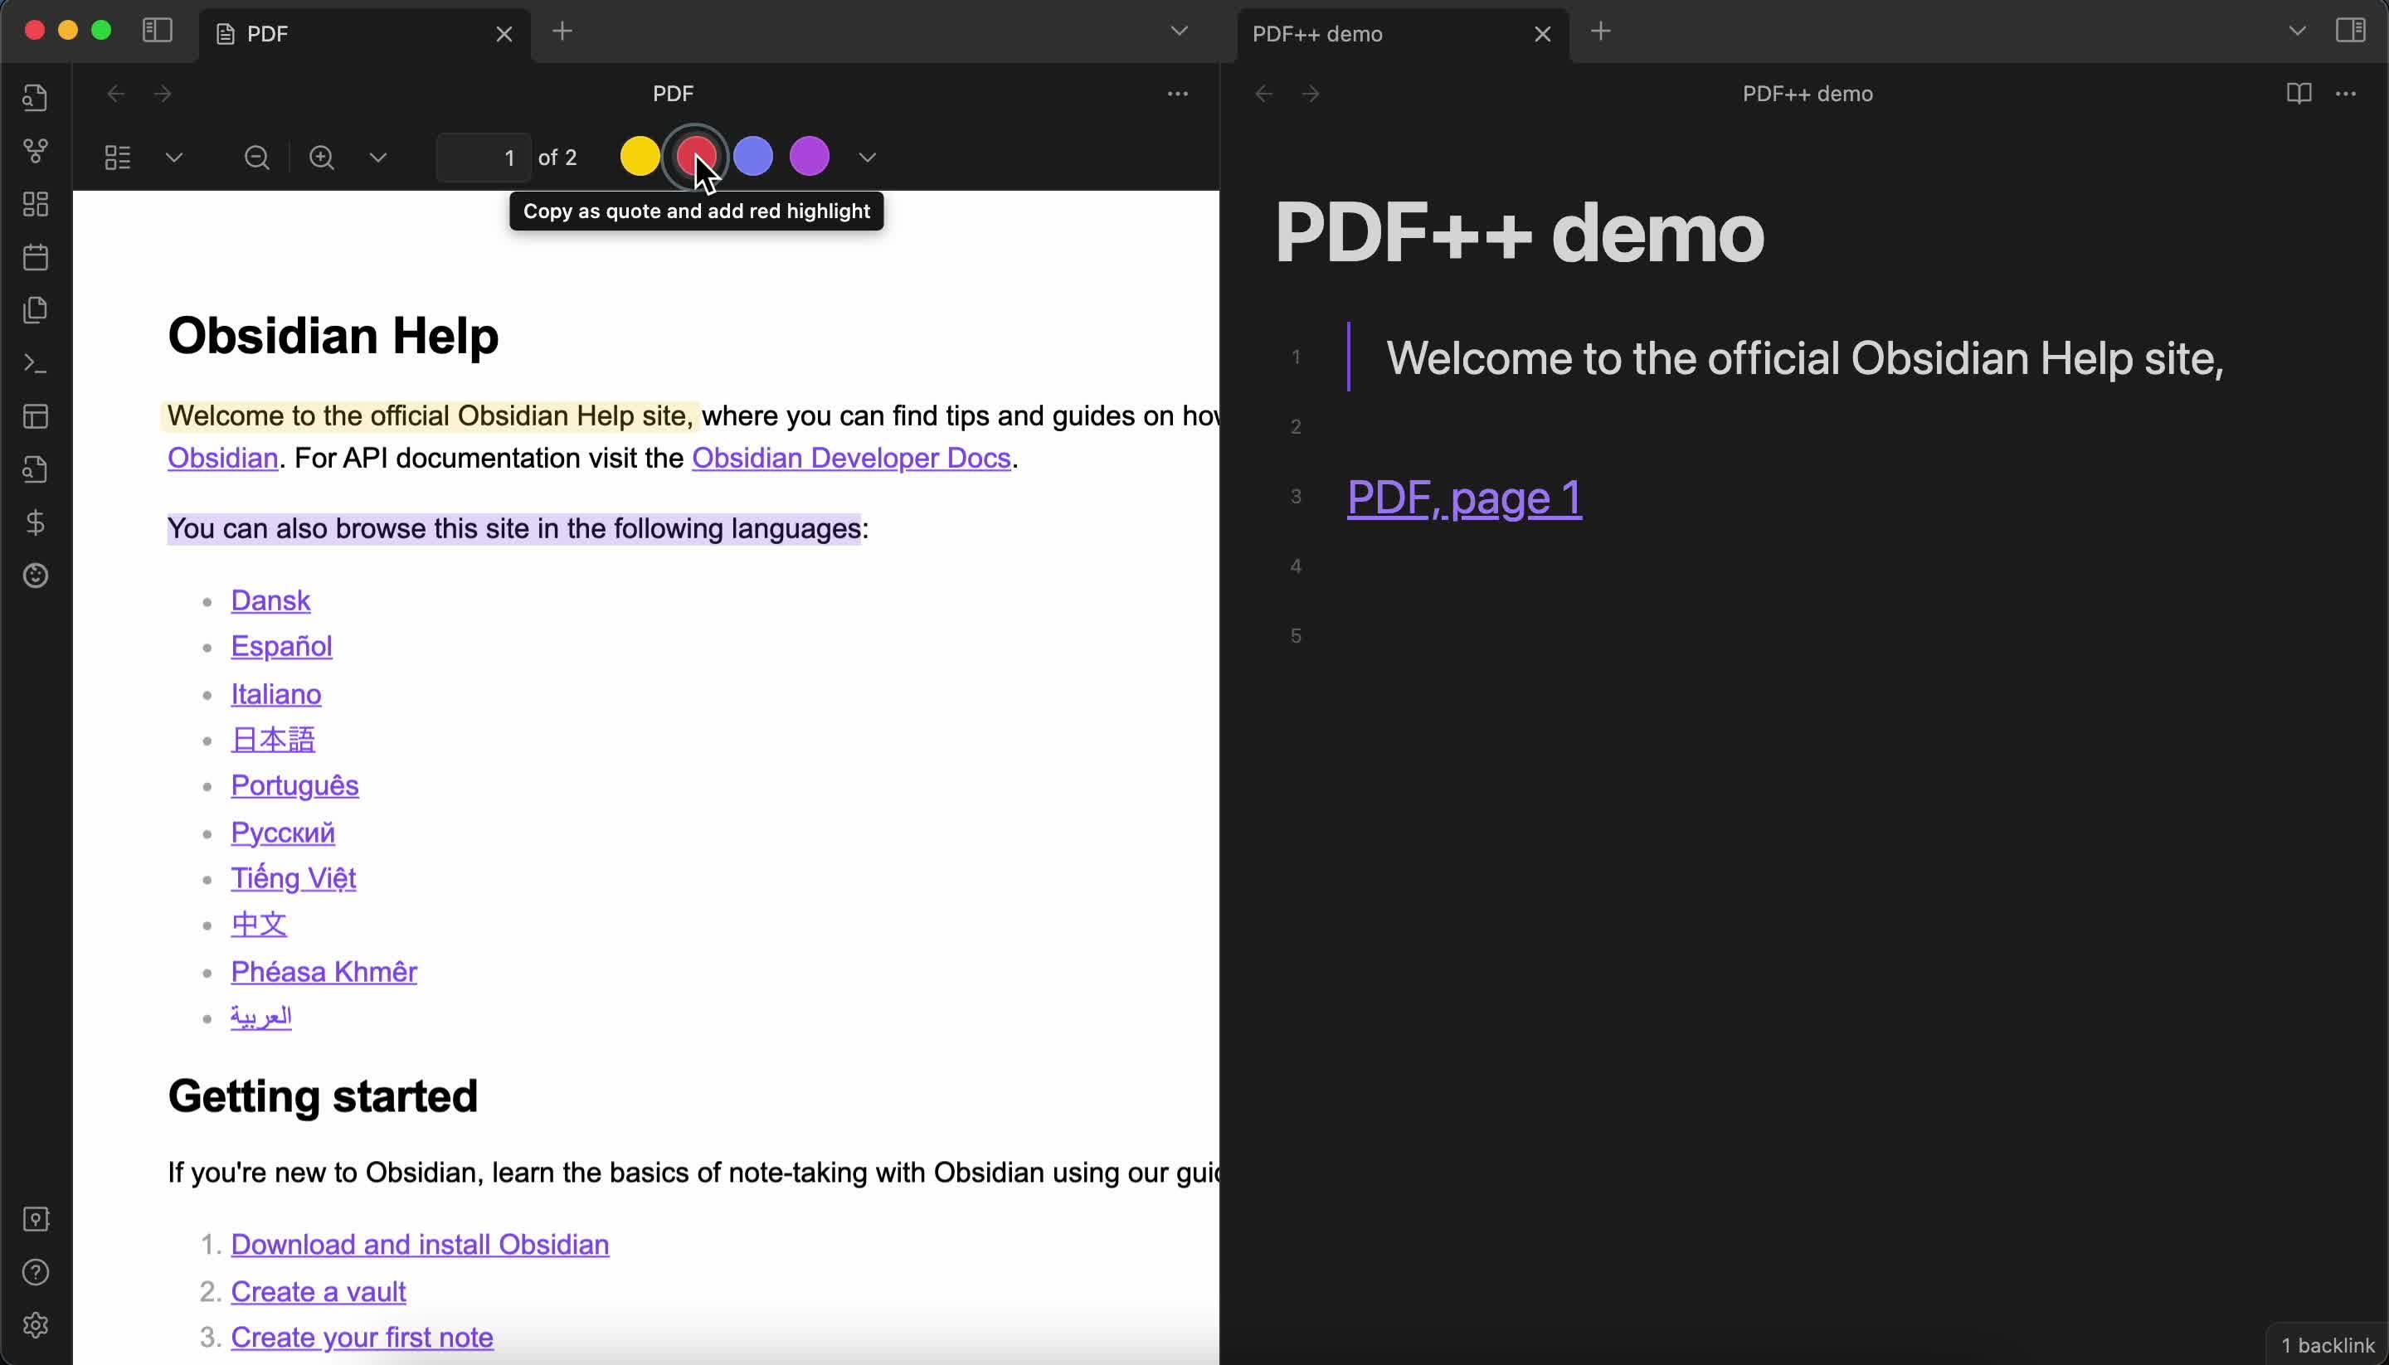Open the daily note calendar icon
This screenshot has width=2389, height=1365.
point(36,257)
